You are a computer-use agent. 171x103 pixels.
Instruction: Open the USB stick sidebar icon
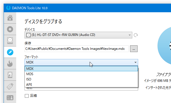click(10, 86)
